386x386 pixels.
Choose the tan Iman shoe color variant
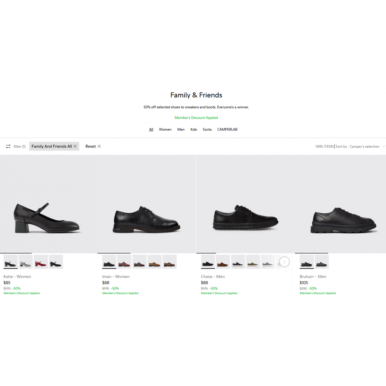(x=154, y=262)
